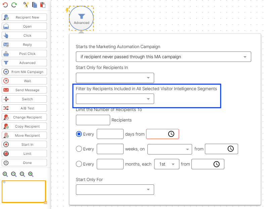267x209 pixels.
Task: Click the Undo icon in toolbar
Action: tap(5, 5)
